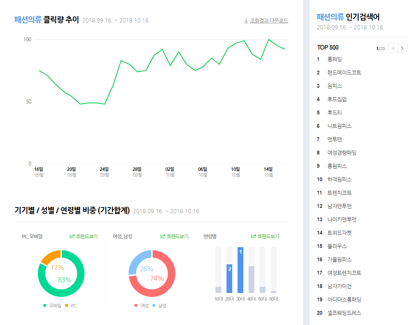413x325 pixels.
Task: Select keyword 트렌치코트 ranked 11
Action: click(339, 193)
